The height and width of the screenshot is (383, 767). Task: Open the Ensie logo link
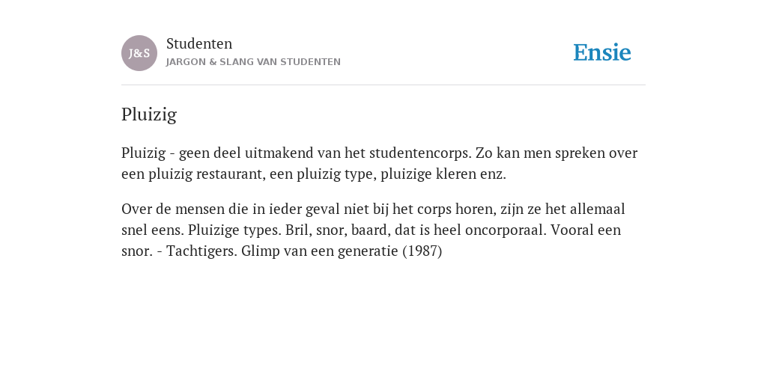(602, 52)
